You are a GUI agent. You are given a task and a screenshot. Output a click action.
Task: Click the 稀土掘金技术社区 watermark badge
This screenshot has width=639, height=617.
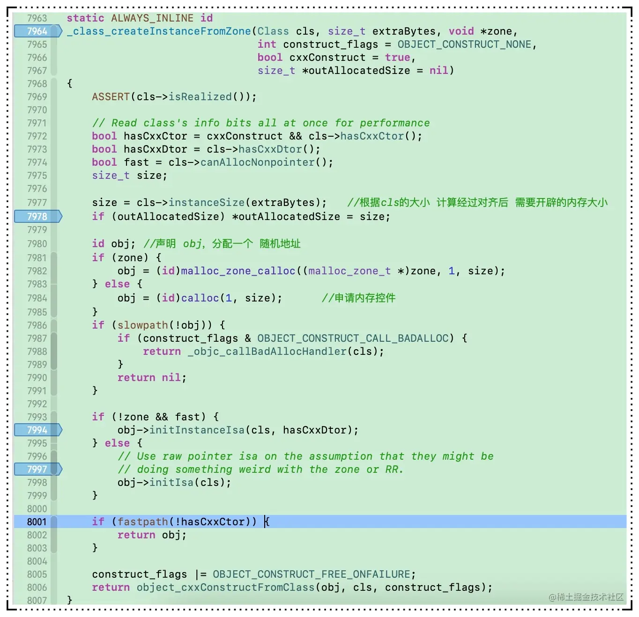point(586,597)
